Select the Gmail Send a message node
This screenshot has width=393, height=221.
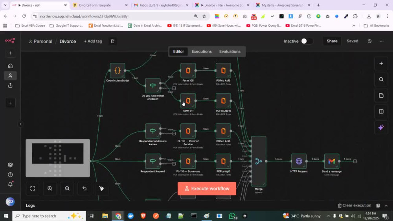tap(332, 161)
